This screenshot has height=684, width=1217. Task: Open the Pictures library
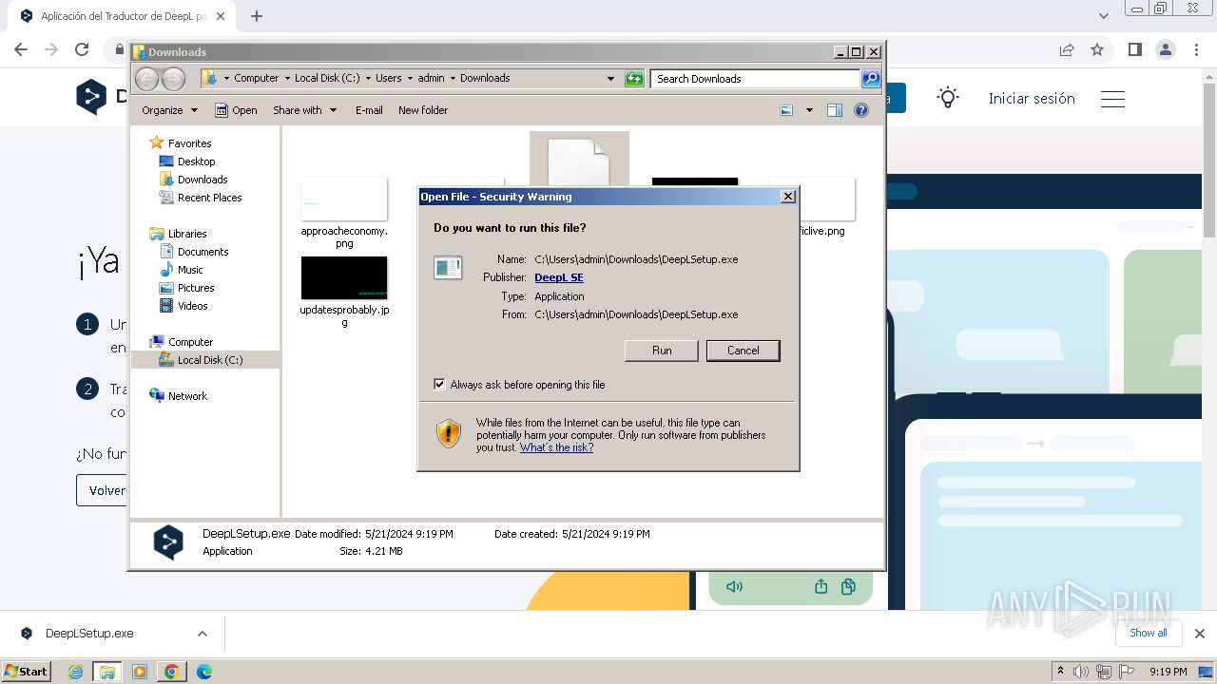(196, 288)
